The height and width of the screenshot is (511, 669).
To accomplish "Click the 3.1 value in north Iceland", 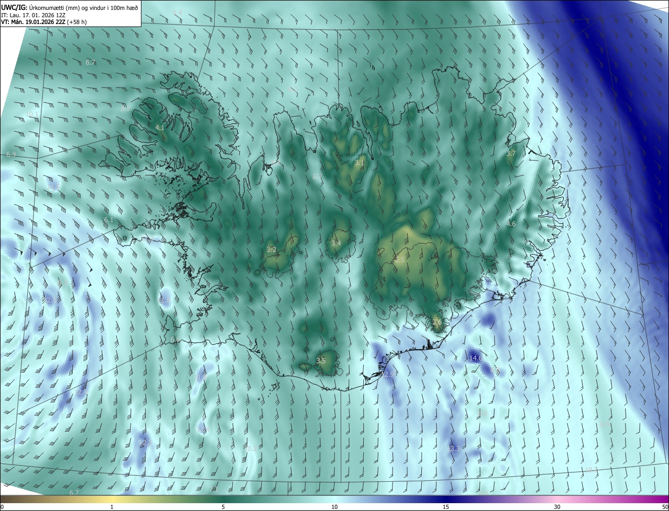I will (x=359, y=163).
